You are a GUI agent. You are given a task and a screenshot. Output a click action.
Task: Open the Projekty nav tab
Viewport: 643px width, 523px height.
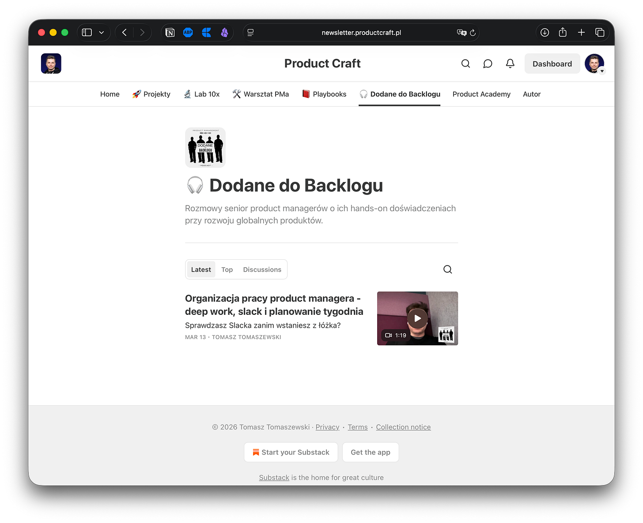coord(151,94)
